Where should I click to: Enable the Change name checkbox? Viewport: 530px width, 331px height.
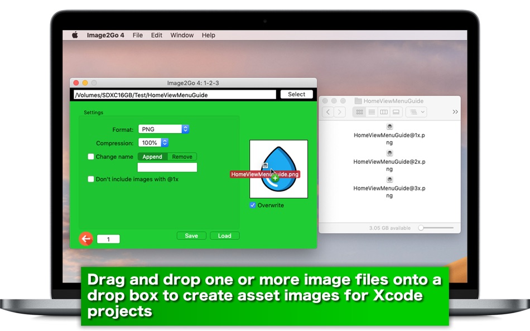(x=91, y=157)
